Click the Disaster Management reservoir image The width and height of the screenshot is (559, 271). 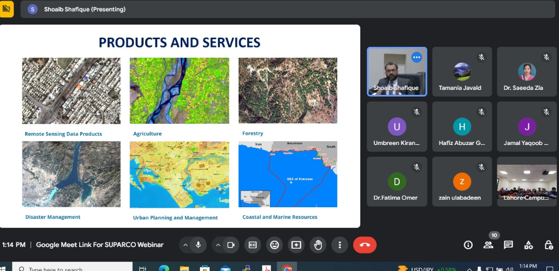[x=72, y=174]
